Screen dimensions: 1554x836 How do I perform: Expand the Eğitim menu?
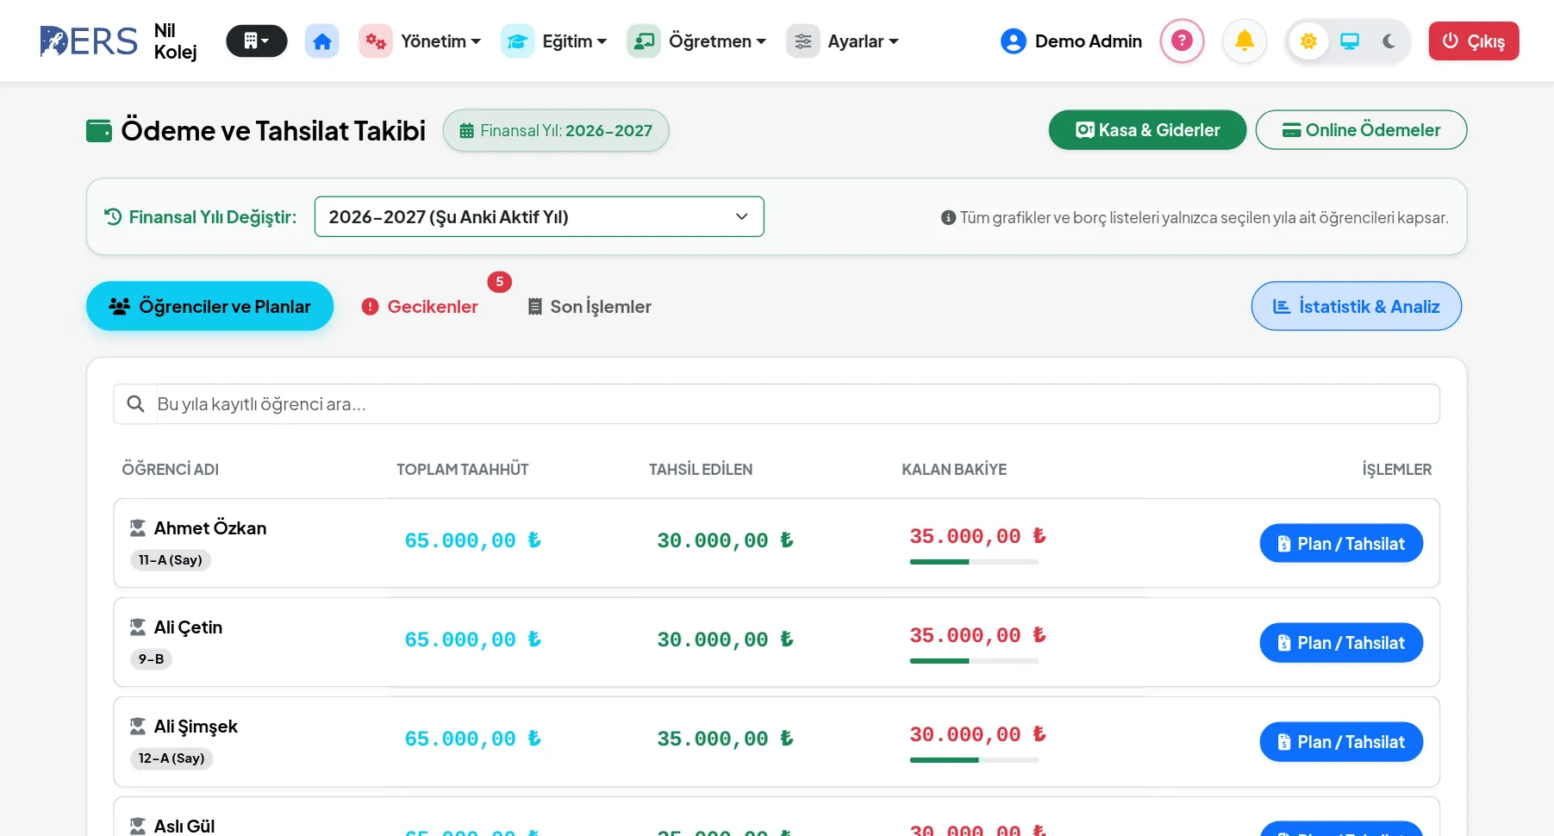coord(575,41)
